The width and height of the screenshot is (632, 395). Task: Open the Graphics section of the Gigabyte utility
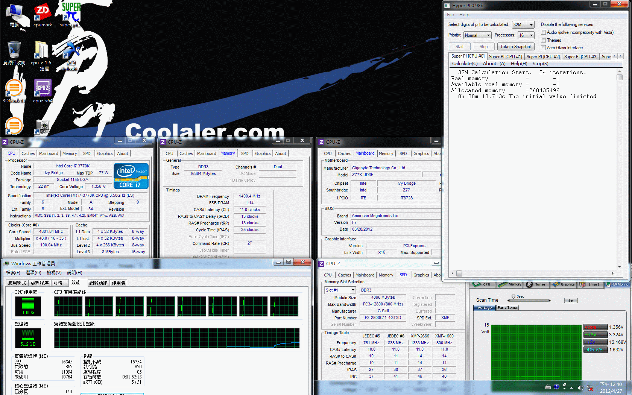coord(563,284)
